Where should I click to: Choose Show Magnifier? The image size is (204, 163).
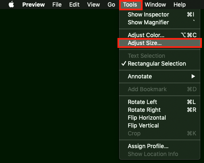click(159, 22)
